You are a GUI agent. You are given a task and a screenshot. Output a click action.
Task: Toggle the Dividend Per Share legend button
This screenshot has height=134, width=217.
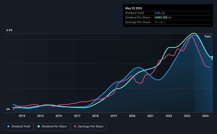[x=52, y=127]
